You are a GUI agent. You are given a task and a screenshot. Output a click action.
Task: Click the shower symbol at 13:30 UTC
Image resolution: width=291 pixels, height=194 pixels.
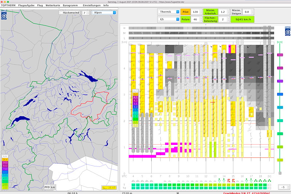point(219,180)
